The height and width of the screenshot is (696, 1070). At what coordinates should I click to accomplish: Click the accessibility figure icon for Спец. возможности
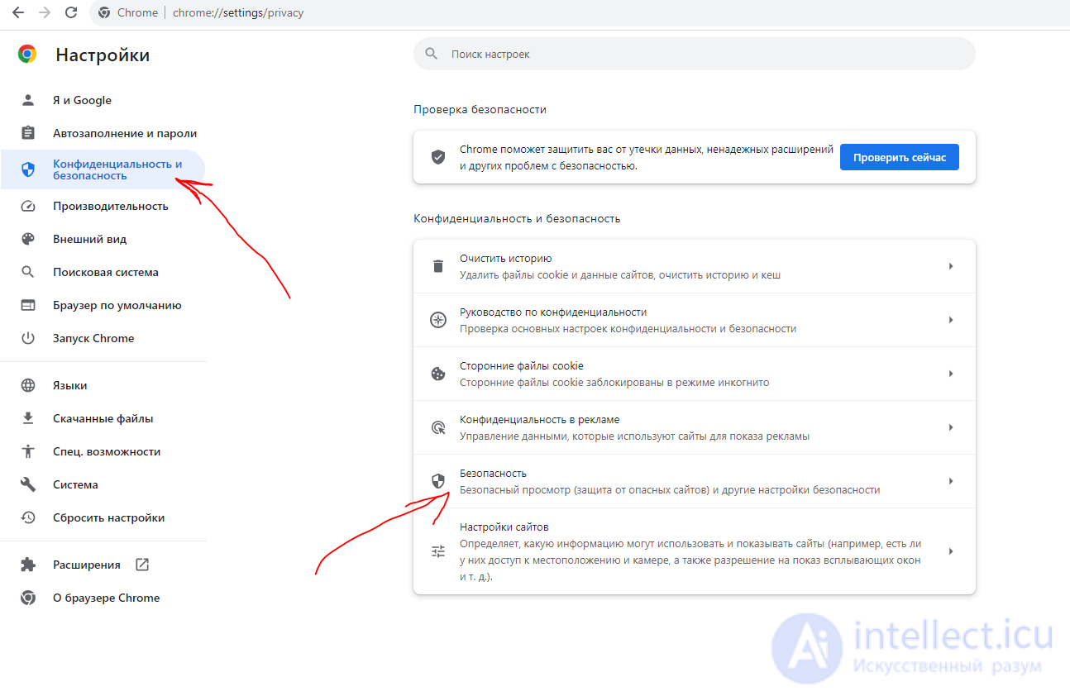point(28,451)
